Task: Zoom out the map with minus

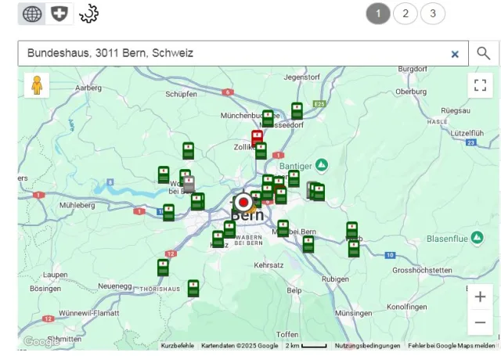Action: pyautogui.click(x=480, y=322)
